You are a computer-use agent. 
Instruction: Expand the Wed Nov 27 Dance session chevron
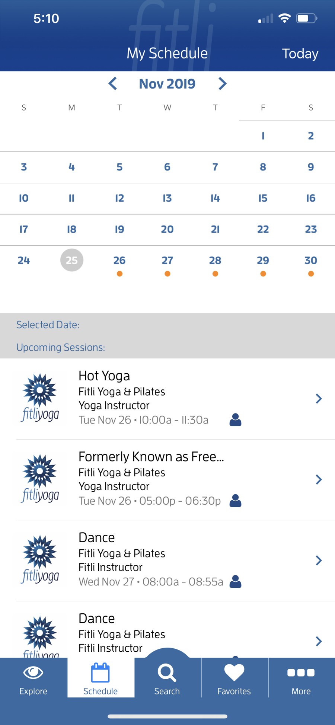319,560
